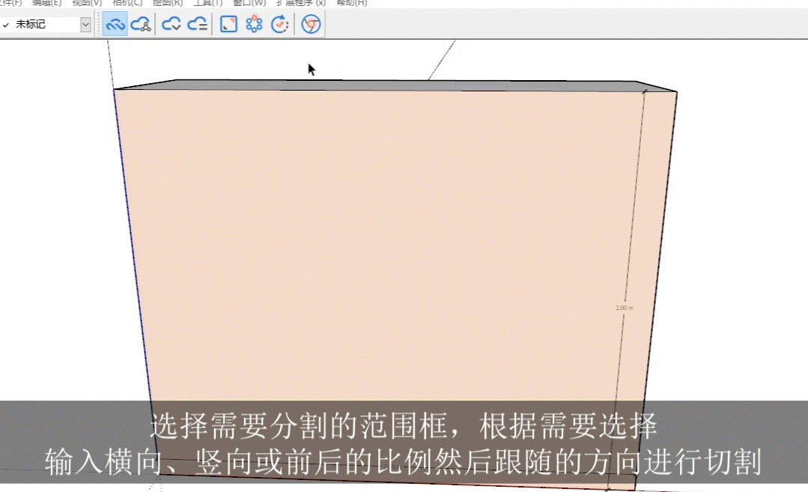Open the 编辑(E) menu
Image resolution: width=808 pixels, height=492 pixels.
pyautogui.click(x=46, y=3)
